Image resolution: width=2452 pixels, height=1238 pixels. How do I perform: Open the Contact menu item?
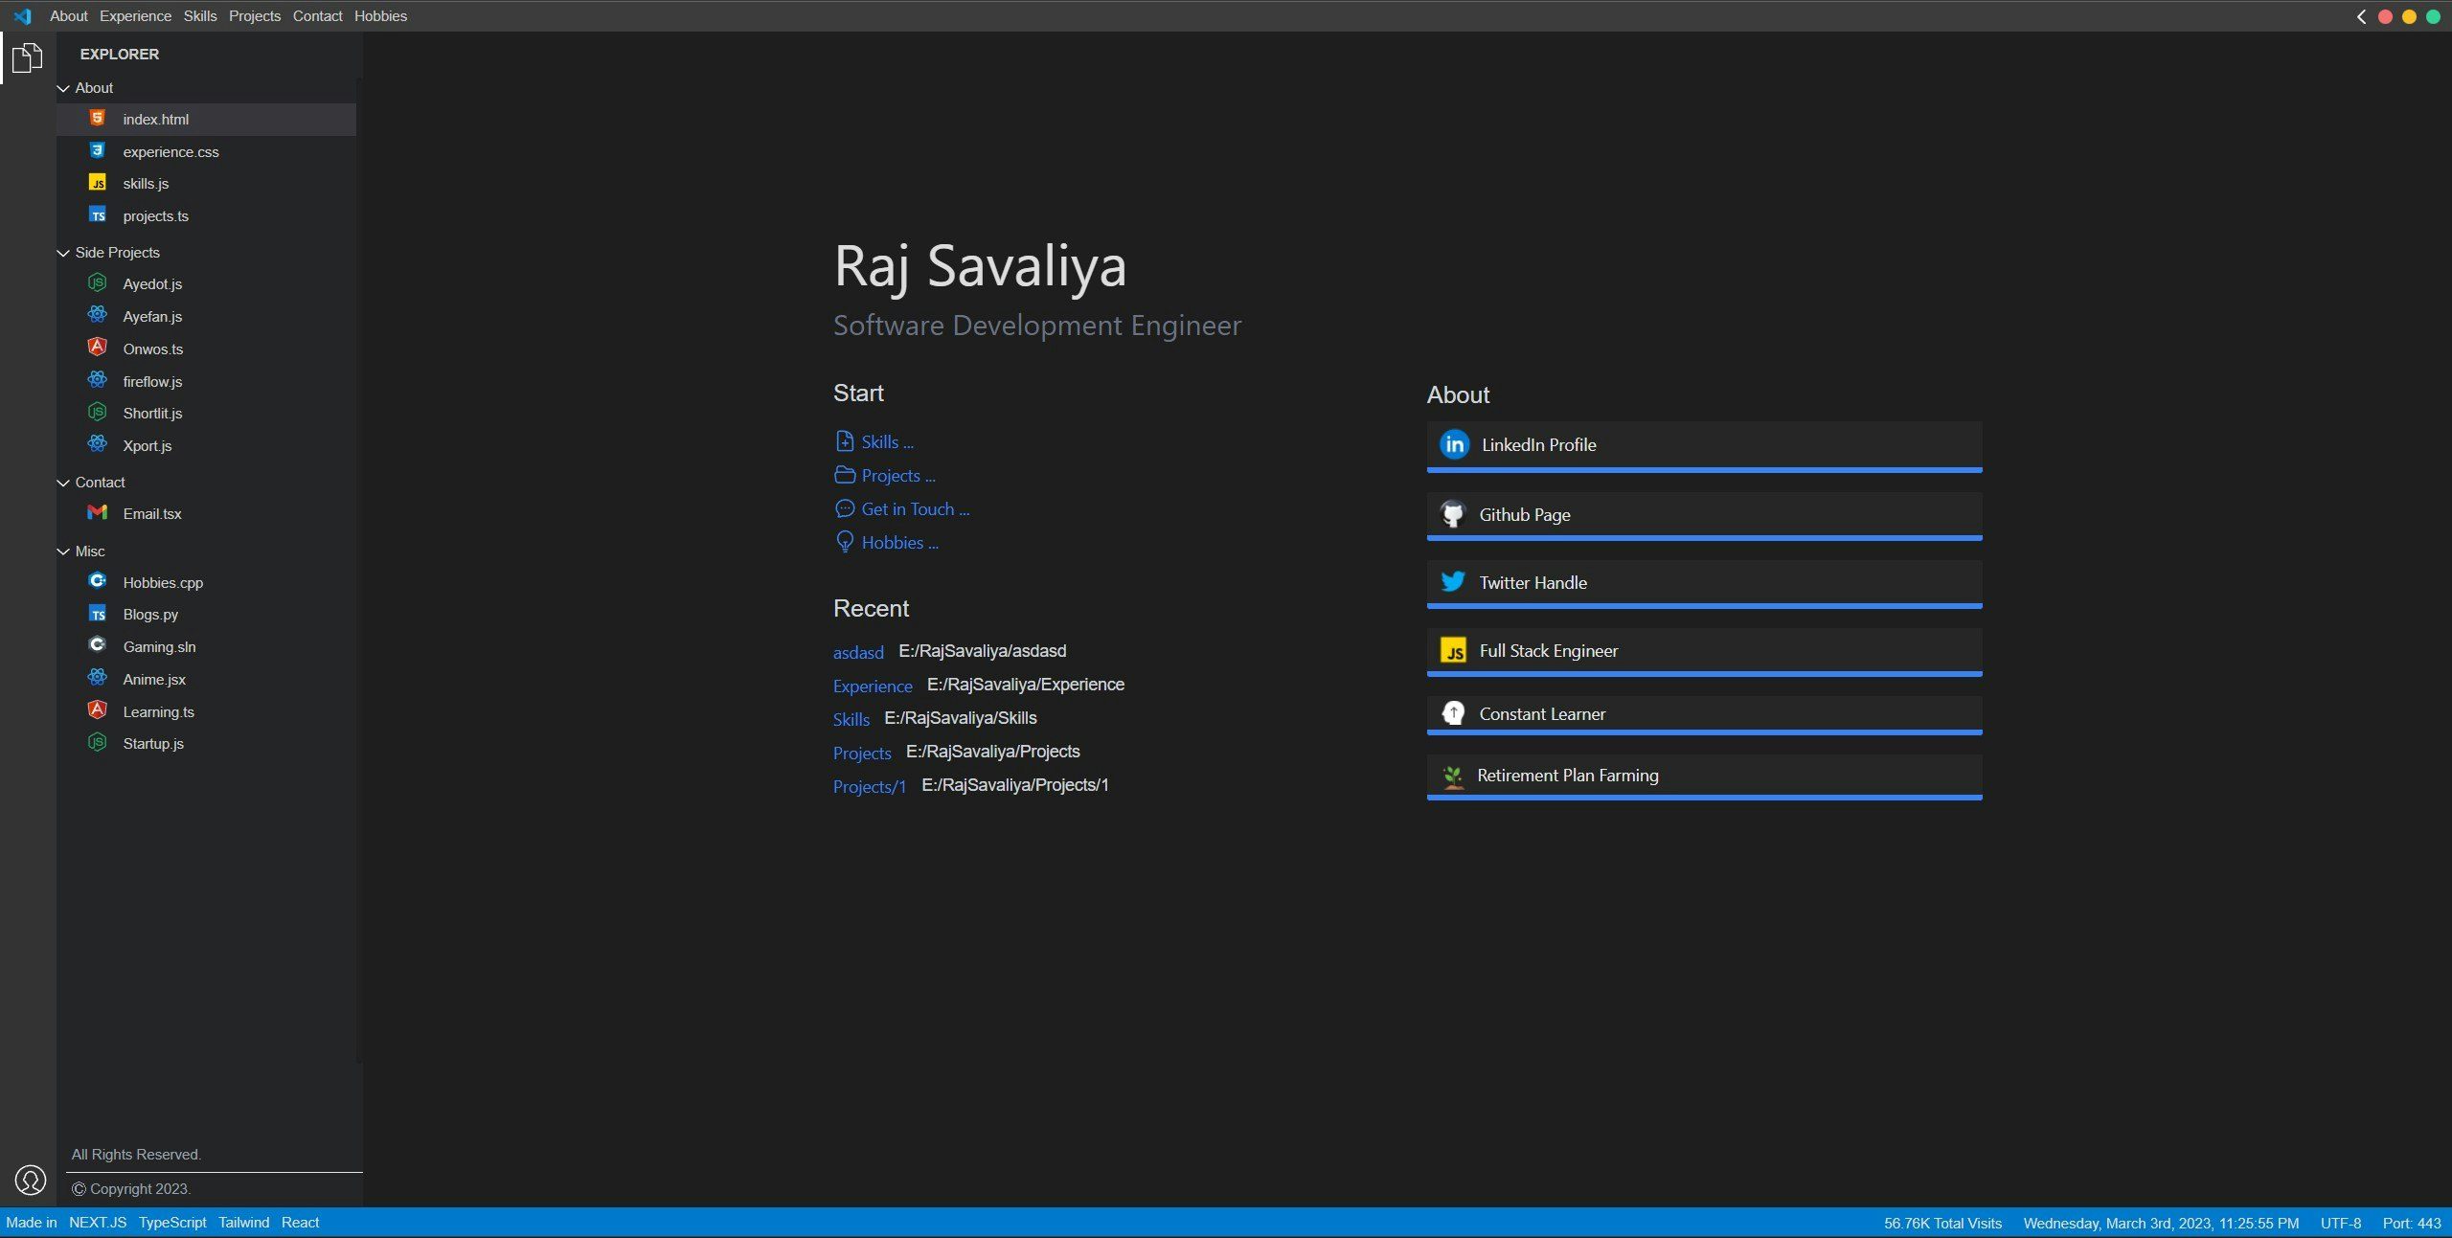(x=318, y=16)
